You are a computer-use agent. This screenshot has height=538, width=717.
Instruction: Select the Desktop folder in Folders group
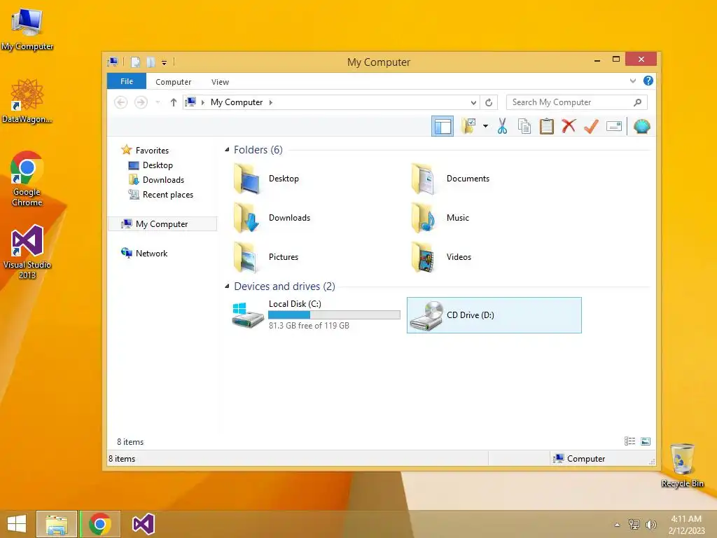point(267,179)
